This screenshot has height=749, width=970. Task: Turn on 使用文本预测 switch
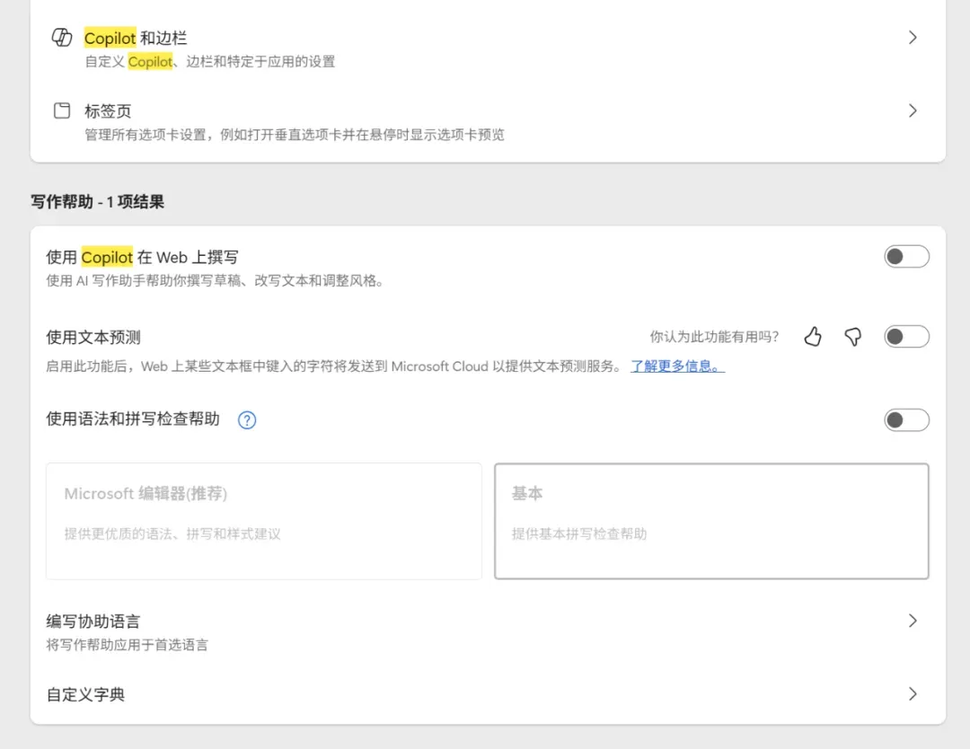[x=906, y=337]
